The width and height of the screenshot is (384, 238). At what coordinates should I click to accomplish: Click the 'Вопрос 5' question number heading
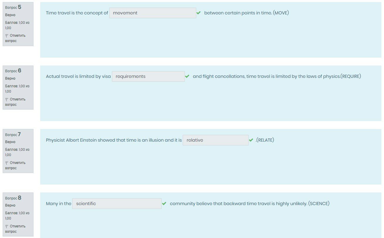(13, 7)
